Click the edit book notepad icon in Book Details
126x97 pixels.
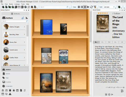point(122,91)
